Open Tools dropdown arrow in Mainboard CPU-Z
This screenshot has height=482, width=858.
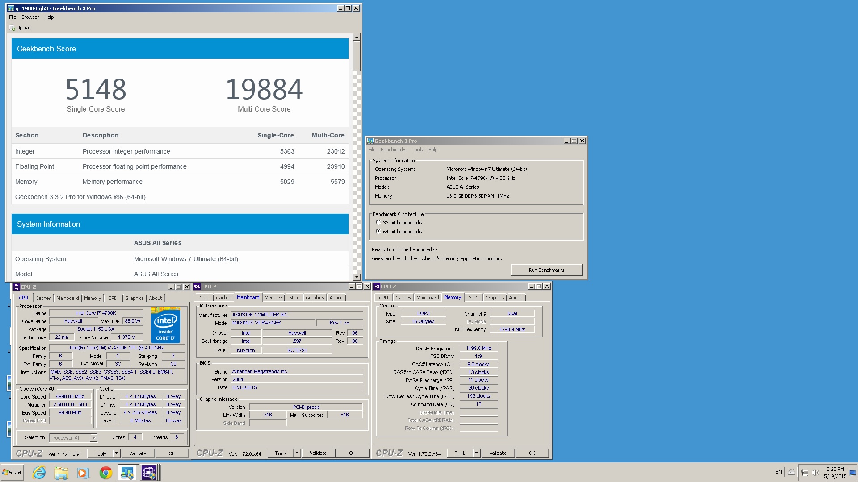297,453
